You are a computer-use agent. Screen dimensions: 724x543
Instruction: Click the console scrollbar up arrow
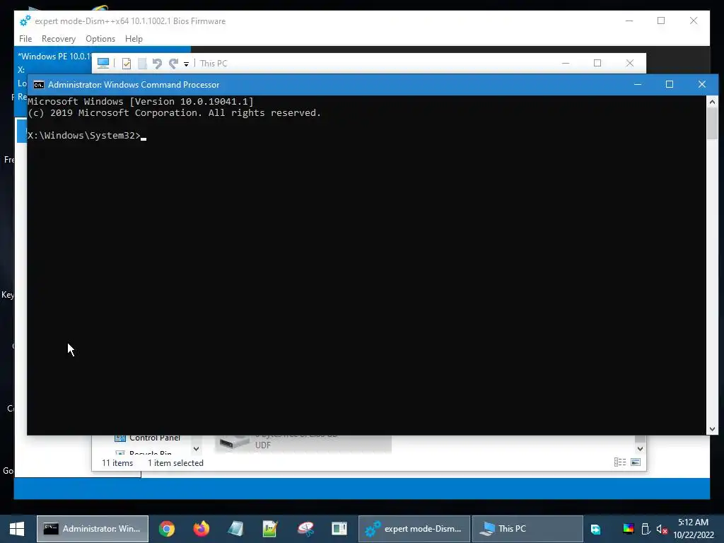[712, 102]
